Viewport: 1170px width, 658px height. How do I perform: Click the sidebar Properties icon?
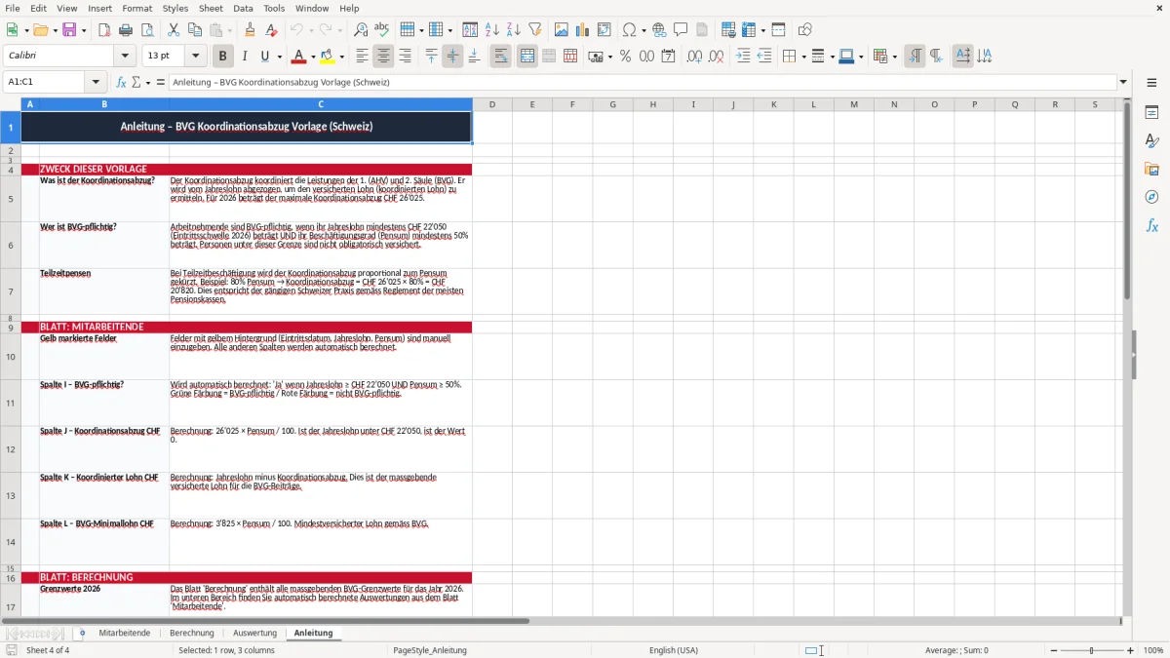(1151, 113)
